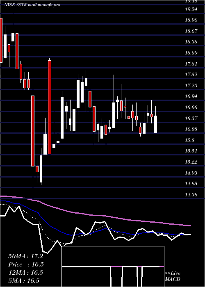Click the <<Live MACD label

point(173,276)
